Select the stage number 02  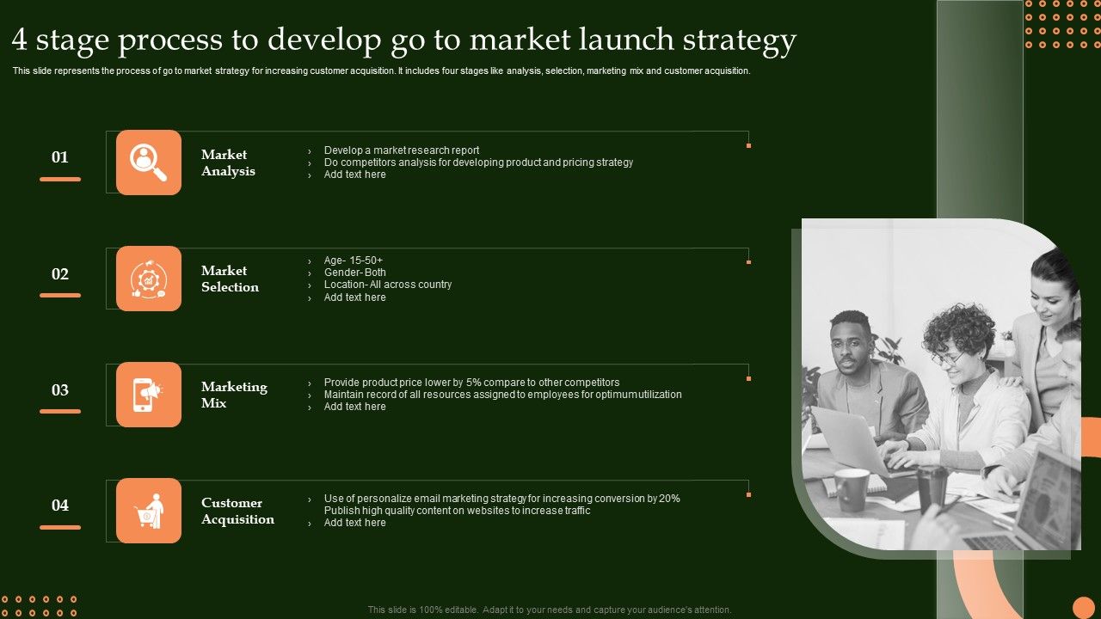point(60,274)
